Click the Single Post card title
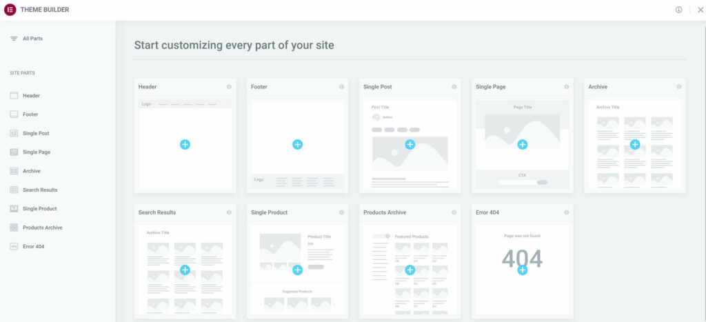The height and width of the screenshot is (322, 706). coord(378,87)
